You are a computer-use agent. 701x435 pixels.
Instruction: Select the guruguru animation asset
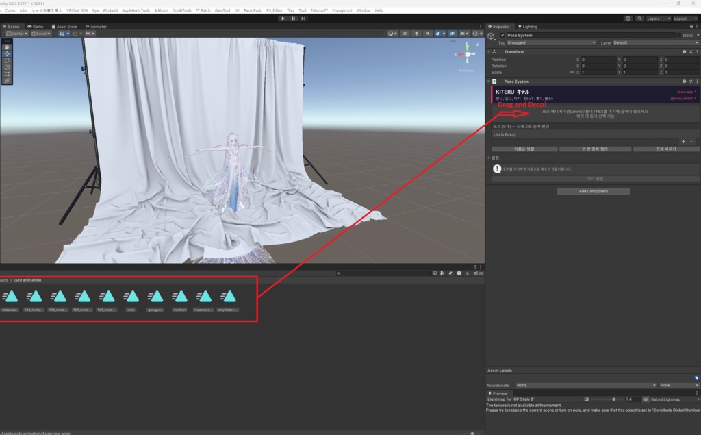click(155, 300)
